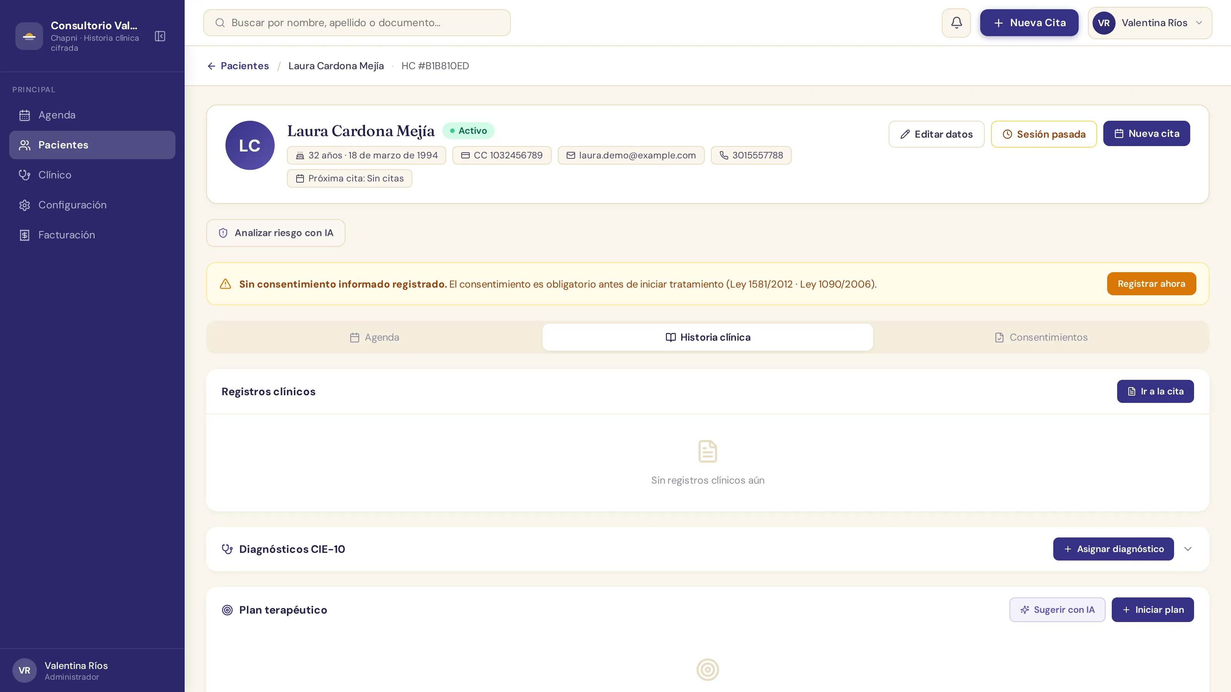Switch to the Agenda tab
The image size is (1231, 692).
click(x=374, y=337)
